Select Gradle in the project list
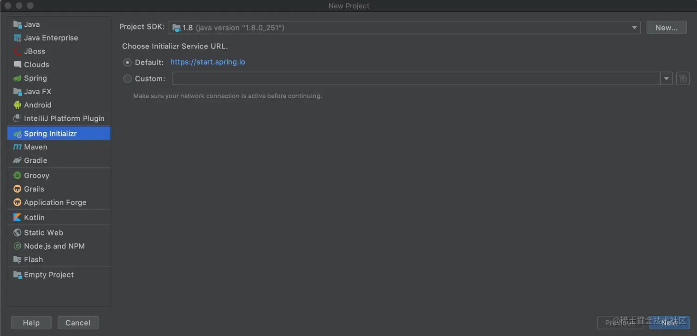This screenshot has height=336, width=697. [59, 160]
